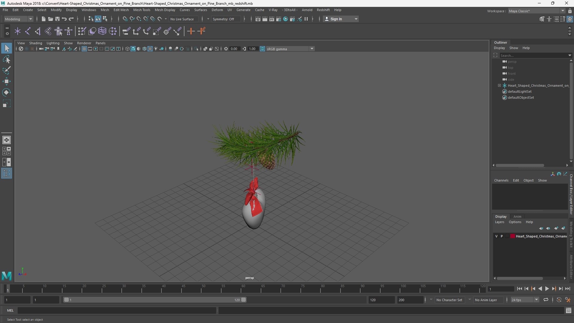Toggle auto keyframe button
This screenshot has height=323, width=574.
click(559, 300)
